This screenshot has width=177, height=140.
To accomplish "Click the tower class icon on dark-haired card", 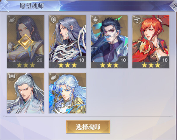I will tap(96, 20).
